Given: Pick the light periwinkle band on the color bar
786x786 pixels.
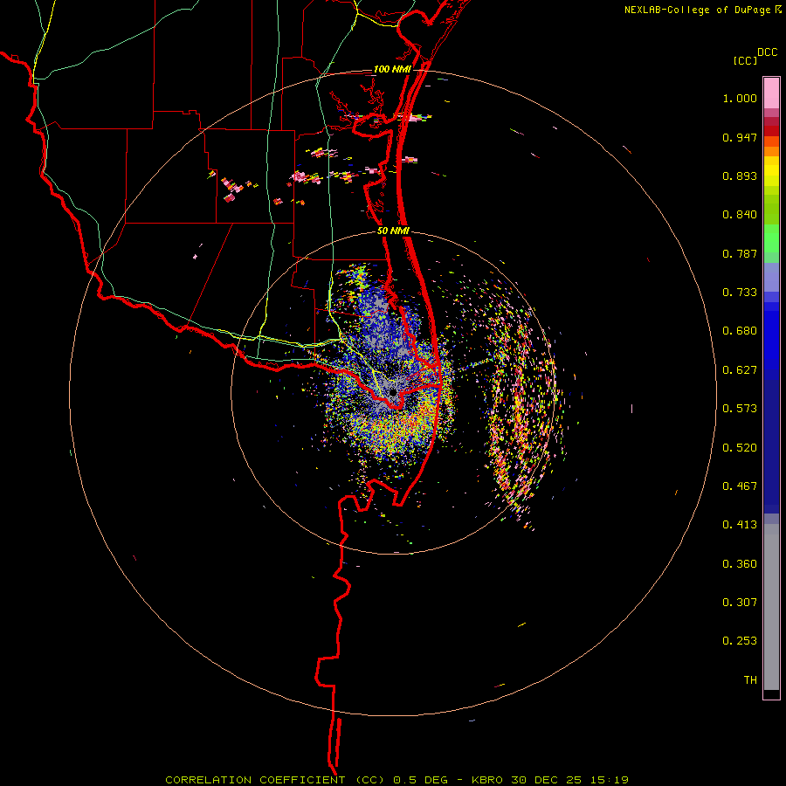Looking at the screenshot, I should (x=771, y=278).
